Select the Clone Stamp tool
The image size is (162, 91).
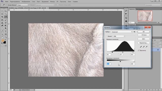2,23
